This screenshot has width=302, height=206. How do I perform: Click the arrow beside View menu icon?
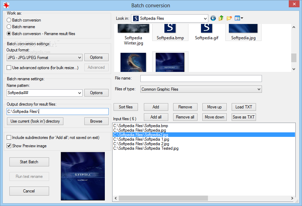point(242,18)
